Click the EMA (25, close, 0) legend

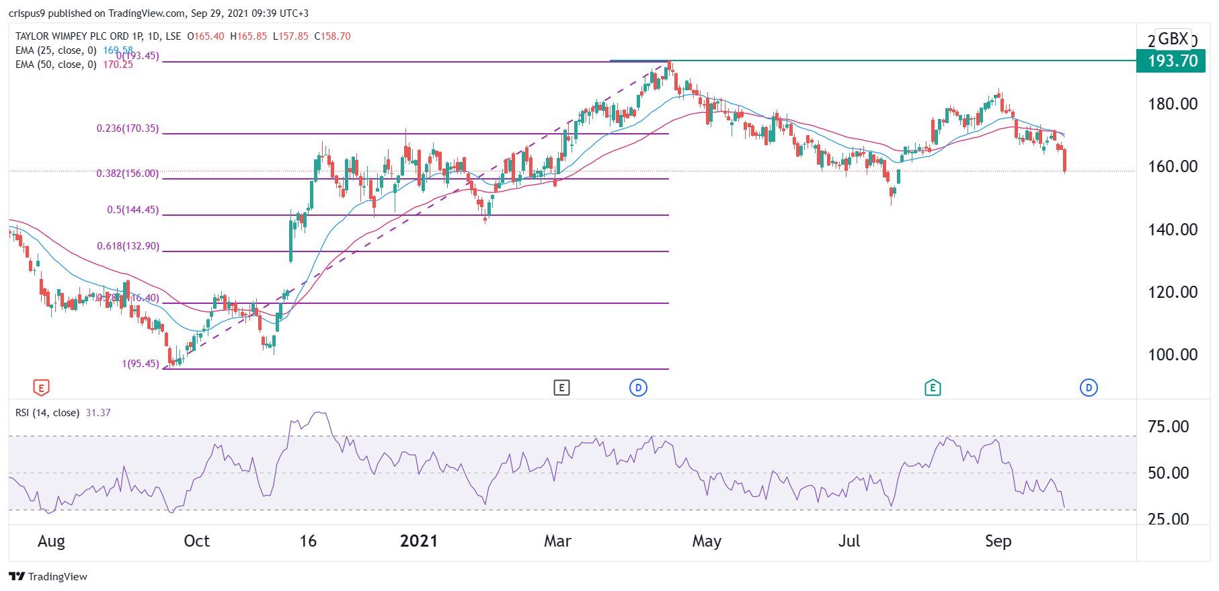point(56,50)
